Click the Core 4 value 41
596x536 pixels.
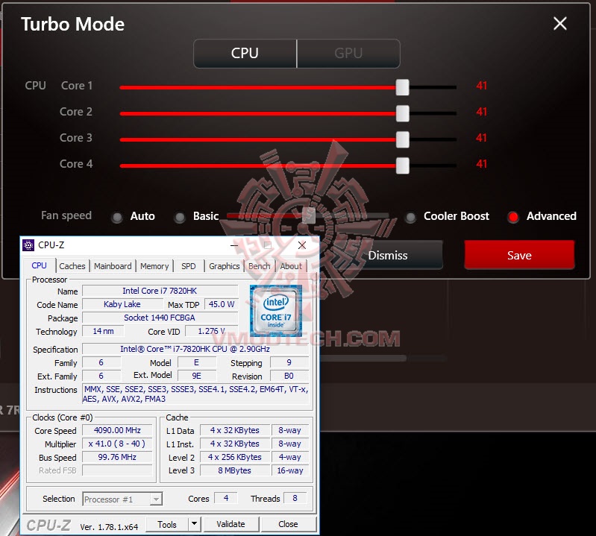[482, 164]
